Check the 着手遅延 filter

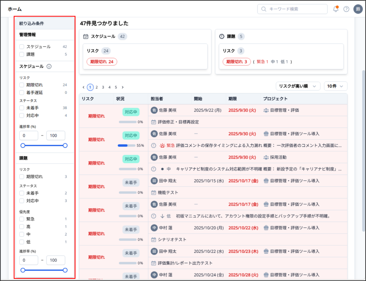point(22,93)
